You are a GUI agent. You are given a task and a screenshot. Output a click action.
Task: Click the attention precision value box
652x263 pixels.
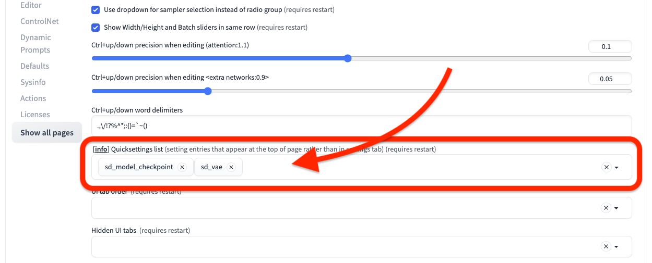click(x=610, y=47)
